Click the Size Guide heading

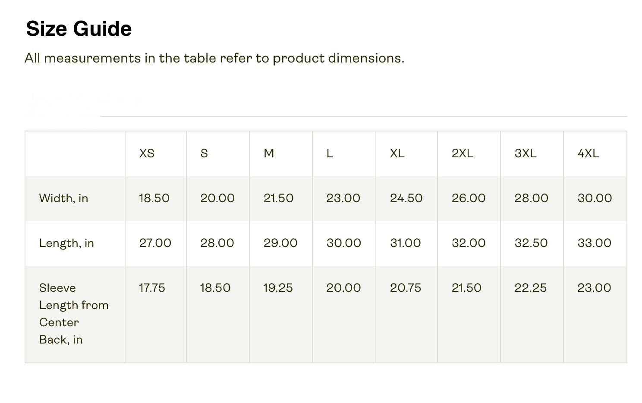79,29
